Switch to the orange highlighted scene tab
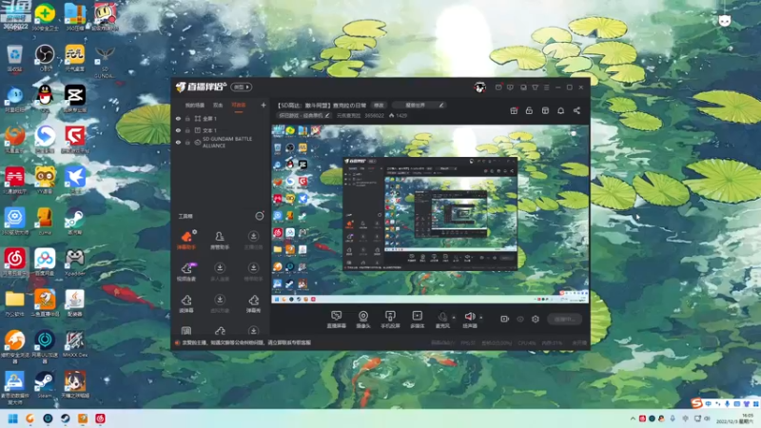 [239, 106]
